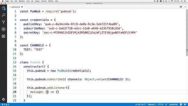
Task: Open the Go menu
Action: pyautogui.click(x=32, y=1)
